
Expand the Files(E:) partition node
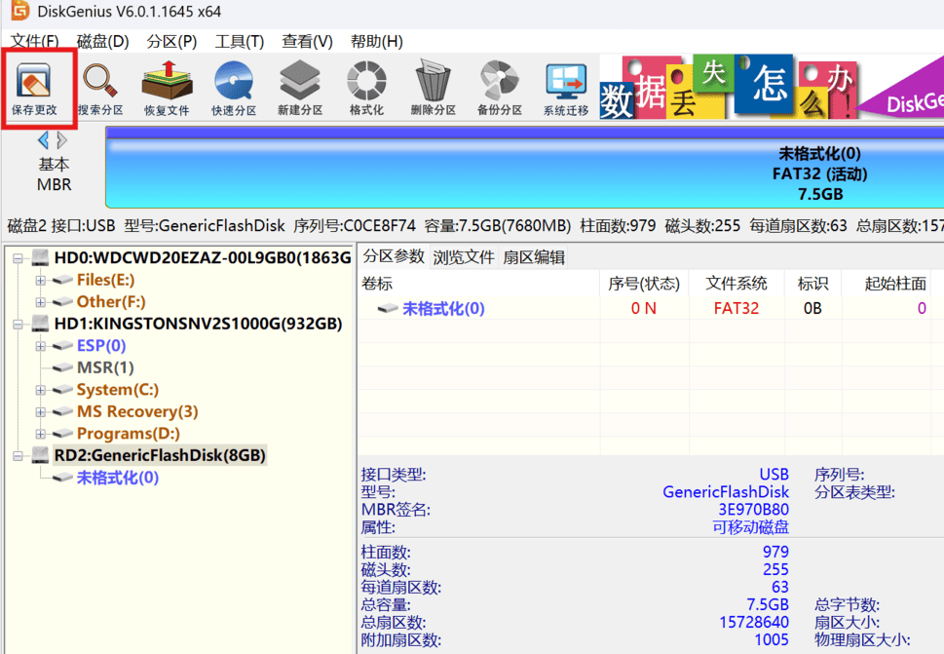click(40, 281)
